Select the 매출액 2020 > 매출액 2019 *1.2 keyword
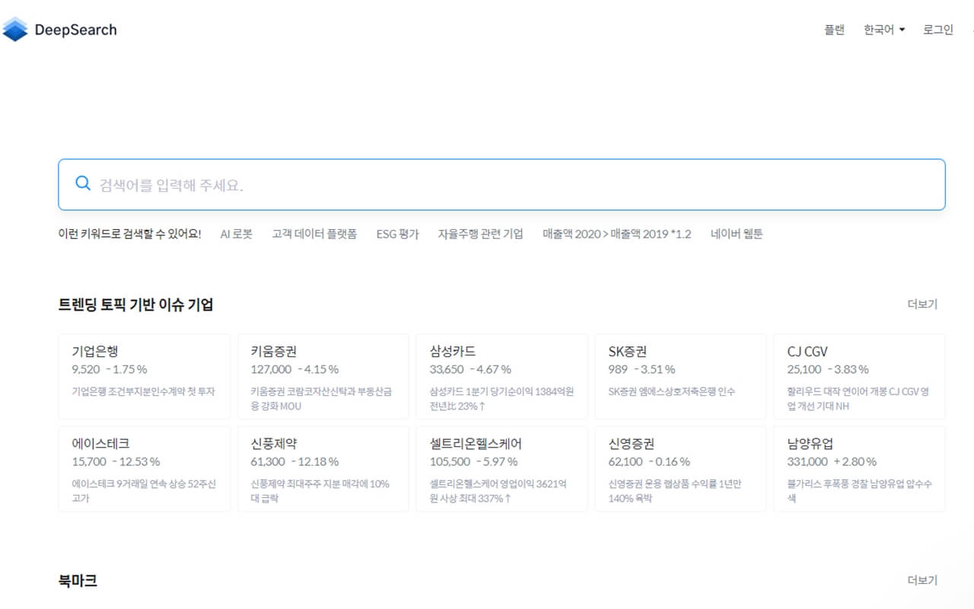This screenshot has height=609, width=974. click(x=616, y=234)
